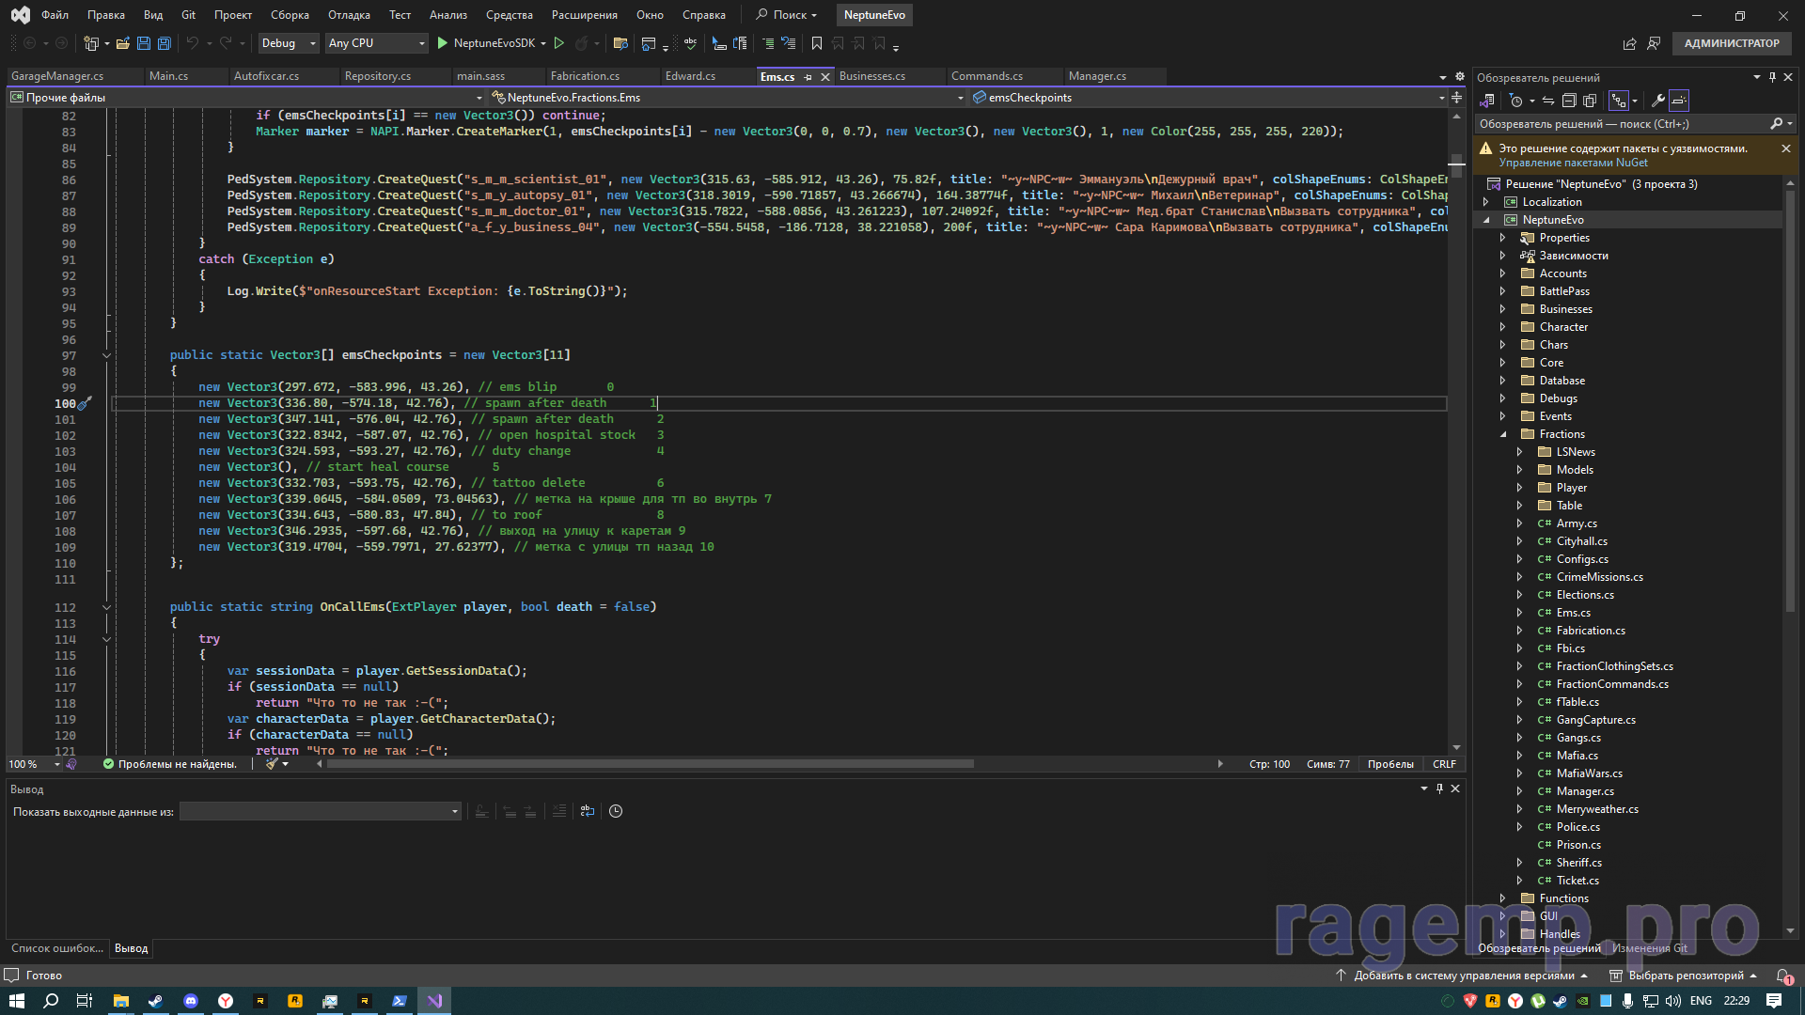Click the timestamp clock icon in Output panel
This screenshot has height=1015, width=1805.
616,811
